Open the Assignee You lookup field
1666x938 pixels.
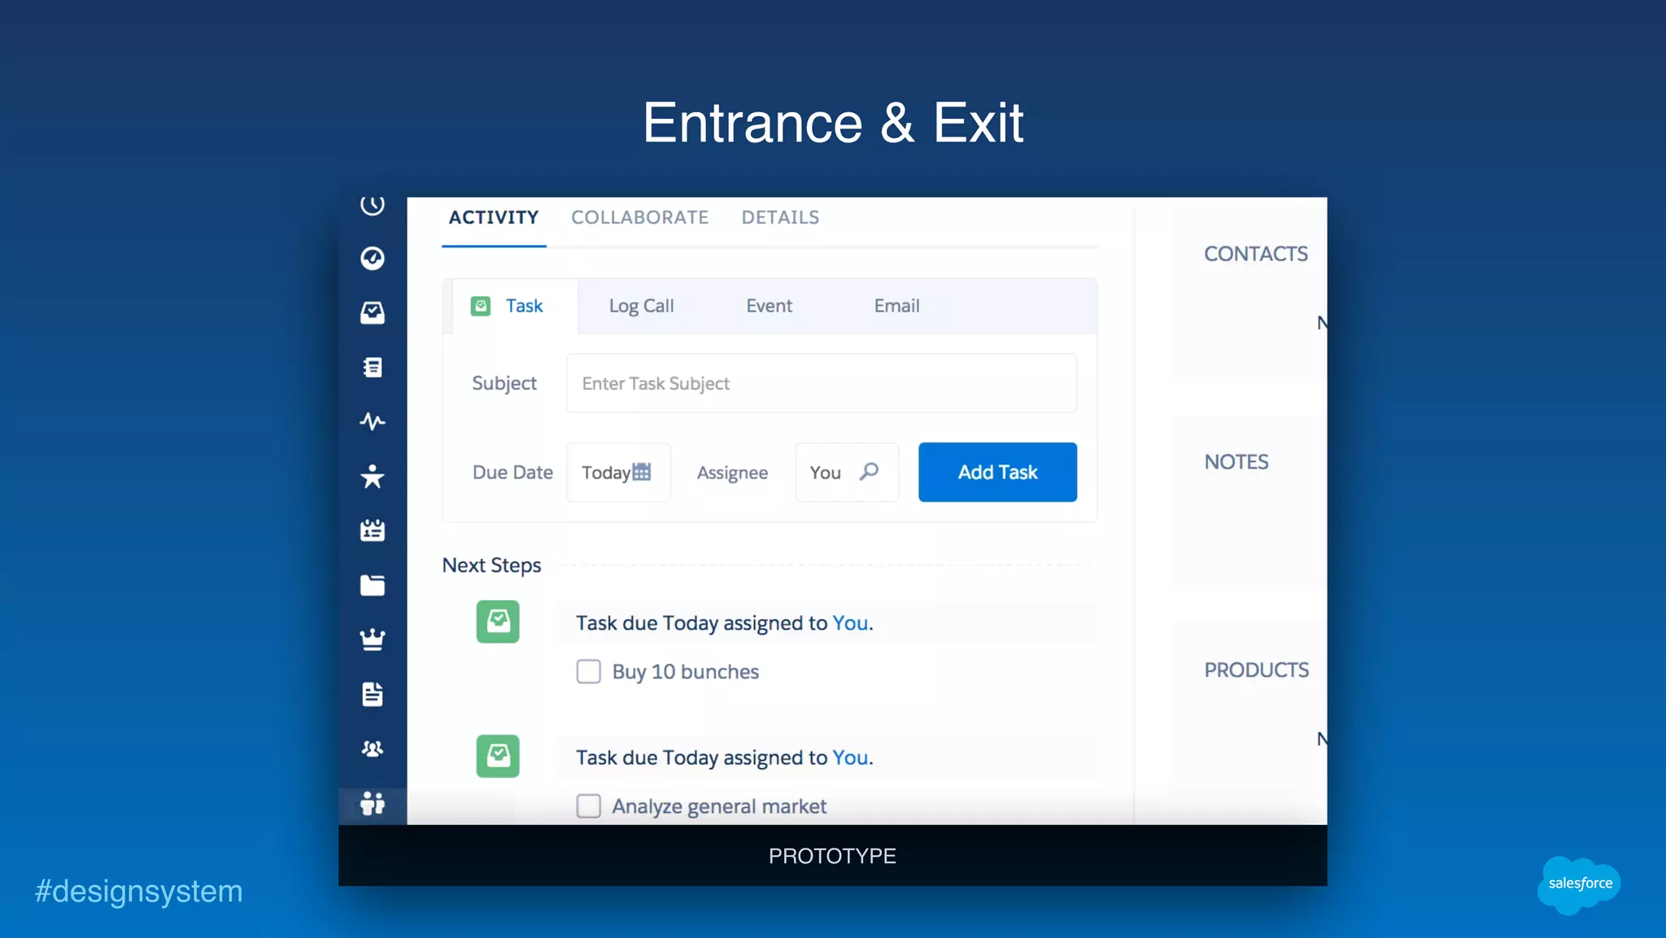(847, 472)
